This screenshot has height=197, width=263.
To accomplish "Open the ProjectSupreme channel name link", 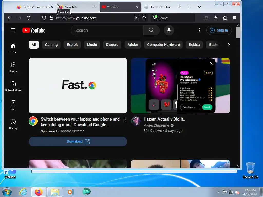I will [156, 125].
